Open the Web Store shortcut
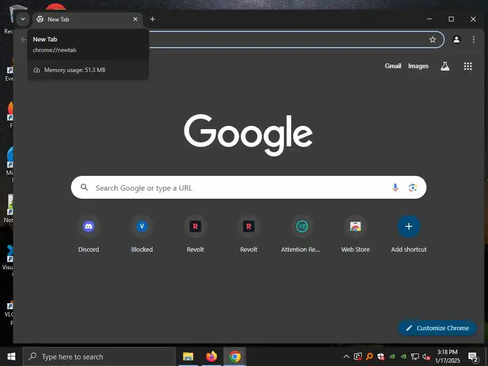The image size is (488, 366). [x=356, y=234]
